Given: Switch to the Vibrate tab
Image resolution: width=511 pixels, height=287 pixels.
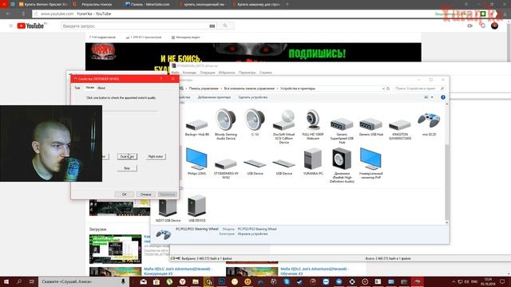Looking at the screenshot, I should pos(89,88).
